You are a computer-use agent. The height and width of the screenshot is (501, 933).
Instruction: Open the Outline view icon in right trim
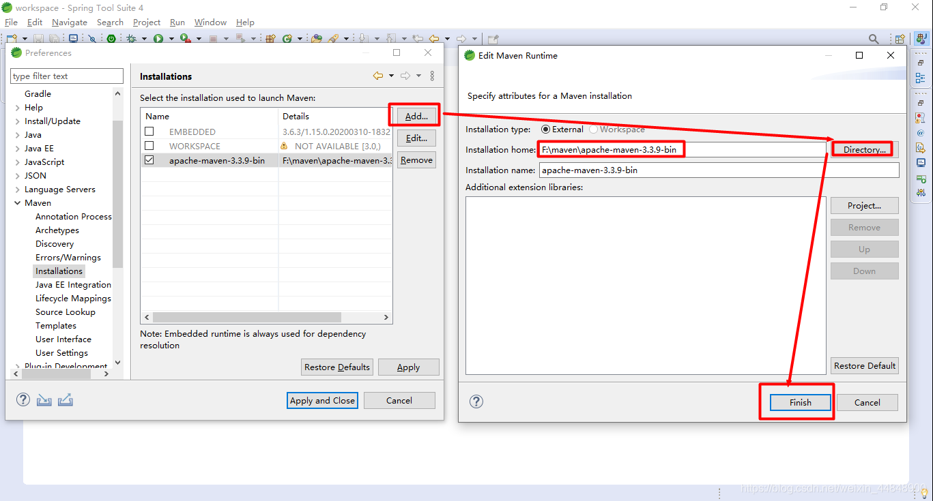pos(921,78)
